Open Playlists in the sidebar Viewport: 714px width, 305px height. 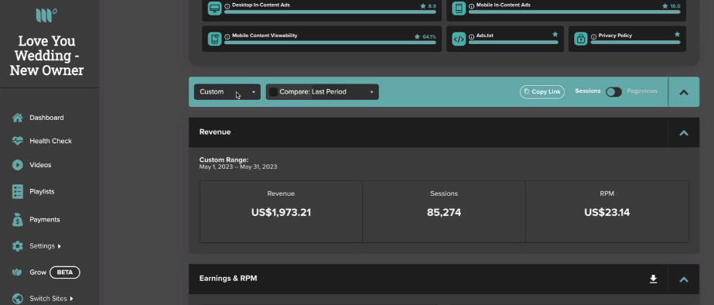pos(42,192)
